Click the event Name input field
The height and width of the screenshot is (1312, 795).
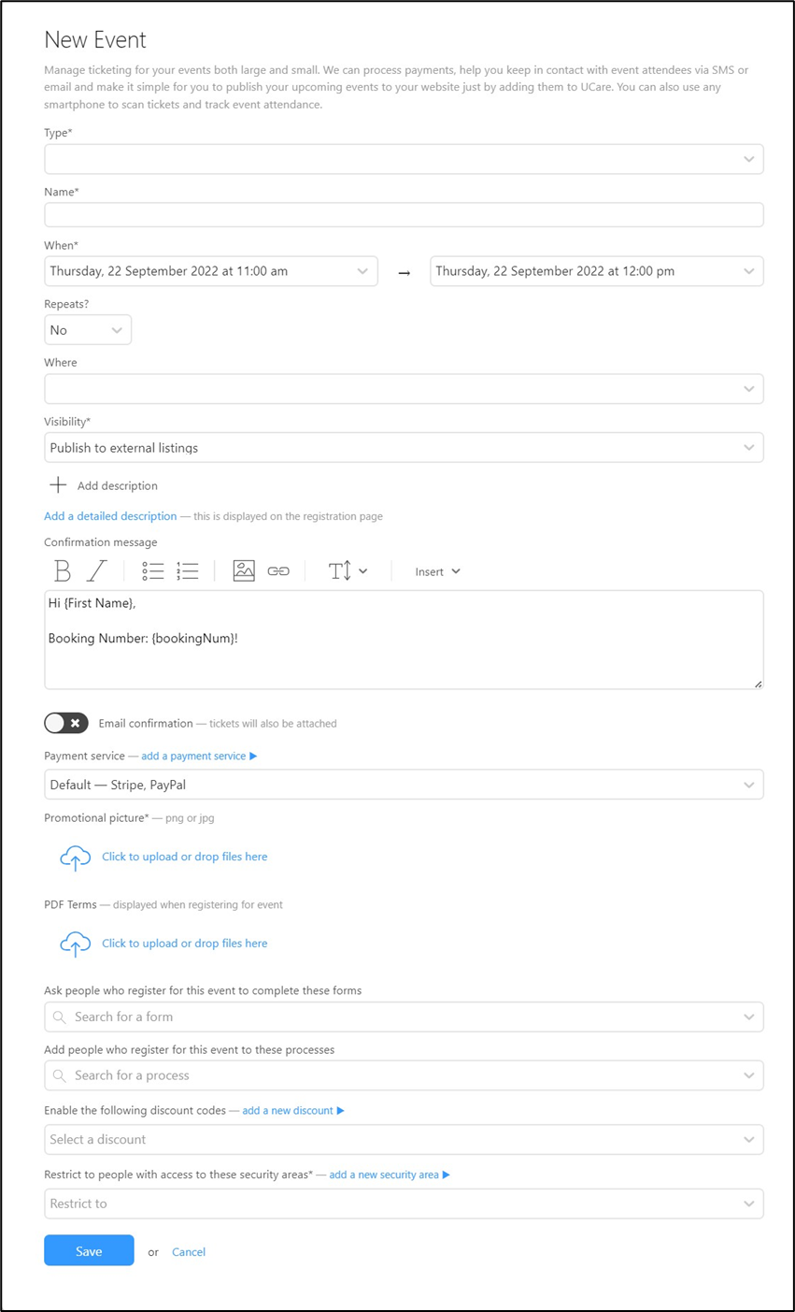coord(404,215)
